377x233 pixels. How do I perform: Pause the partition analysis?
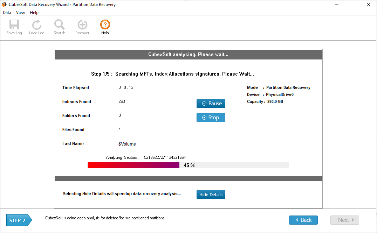211,104
